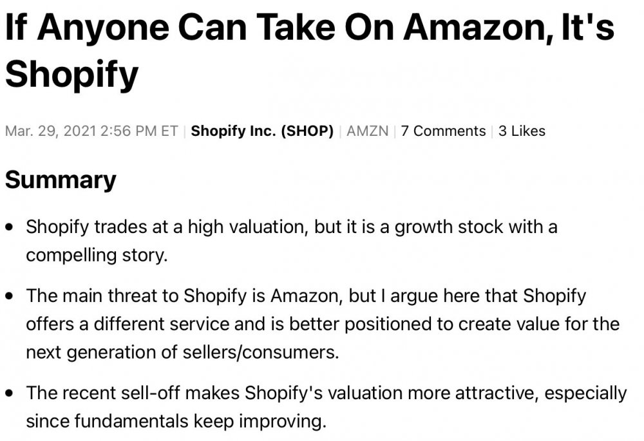Click the 3 Likes link
This screenshot has height=441, width=644.
coord(522,131)
